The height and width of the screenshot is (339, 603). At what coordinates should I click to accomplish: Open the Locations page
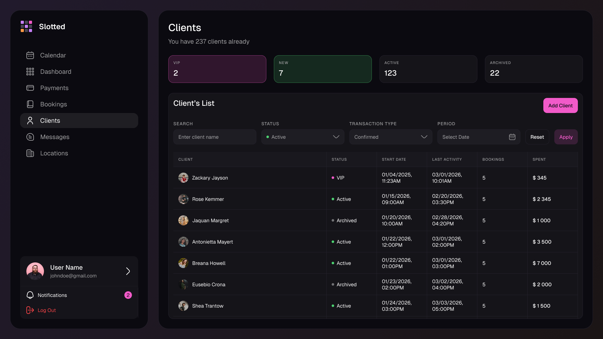[x=79, y=153]
